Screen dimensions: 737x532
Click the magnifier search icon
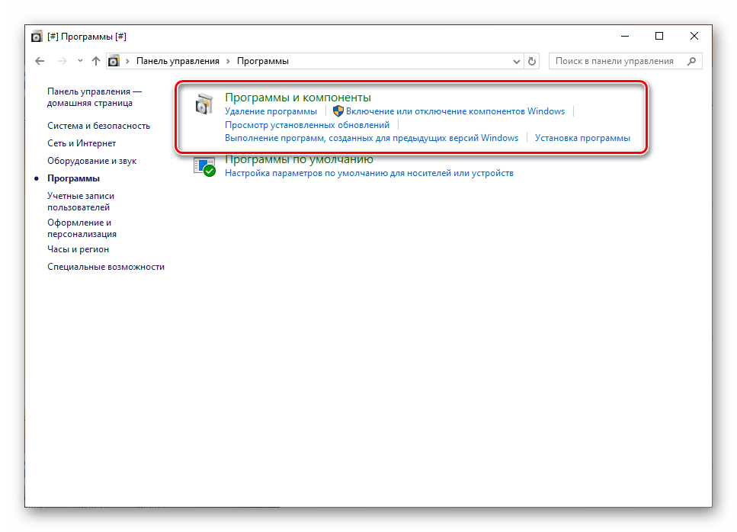pos(691,61)
